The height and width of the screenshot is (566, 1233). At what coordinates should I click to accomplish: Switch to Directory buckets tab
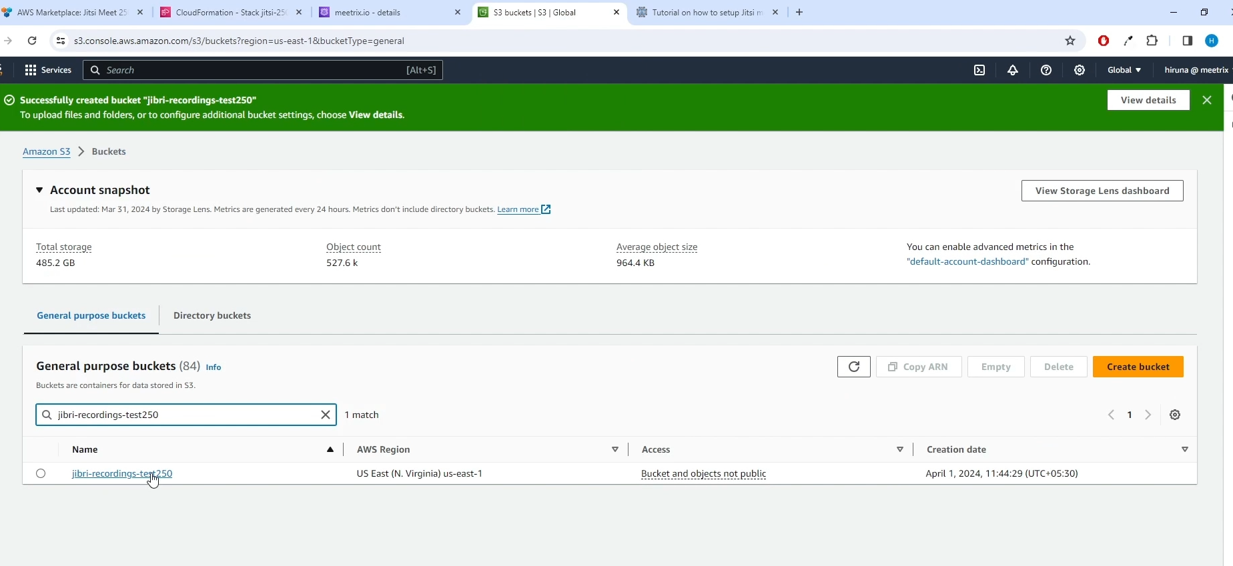212,315
